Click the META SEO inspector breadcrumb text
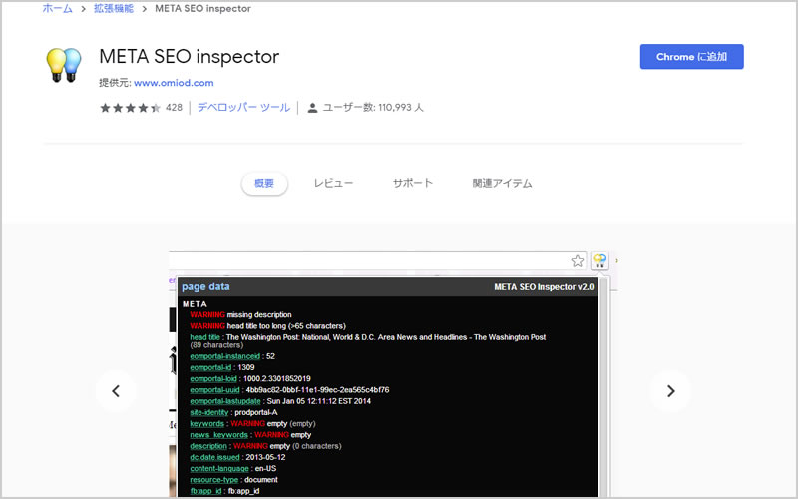Screen dimensions: 798x499 tap(202, 8)
